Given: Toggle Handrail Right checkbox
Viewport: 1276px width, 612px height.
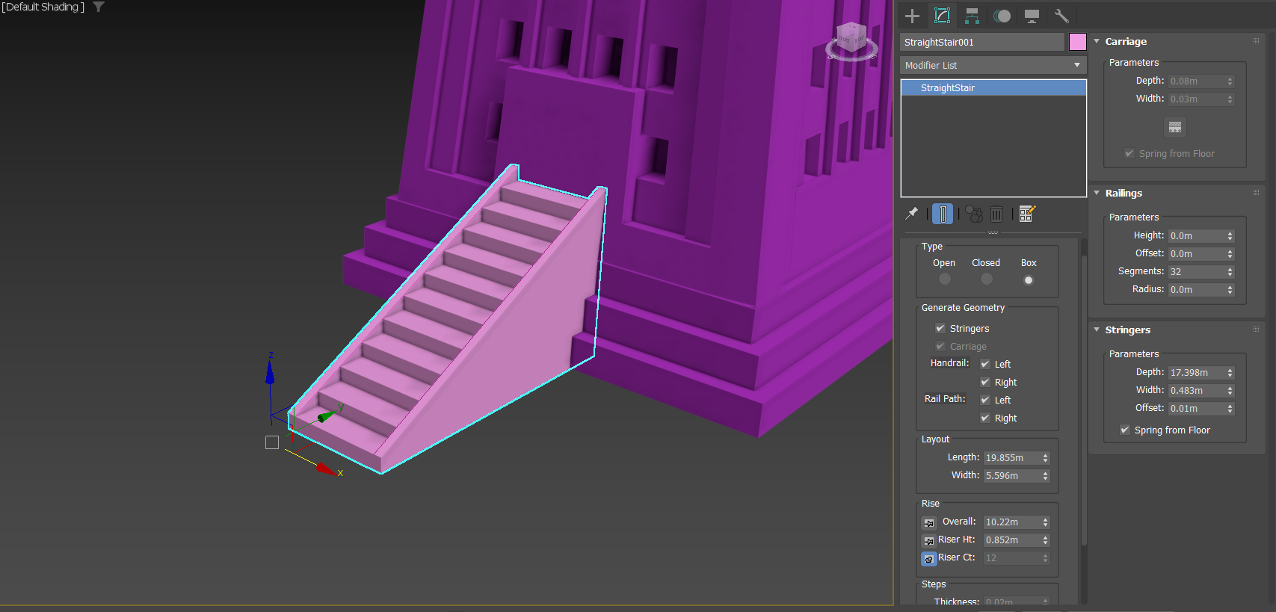Looking at the screenshot, I should pyautogui.click(x=985, y=382).
